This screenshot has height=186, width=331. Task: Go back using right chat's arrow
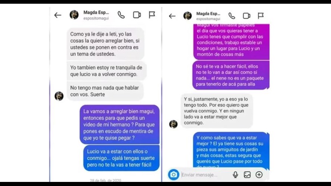172,16
